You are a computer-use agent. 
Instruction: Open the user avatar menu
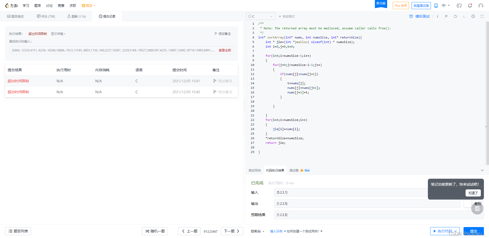tap(481, 6)
